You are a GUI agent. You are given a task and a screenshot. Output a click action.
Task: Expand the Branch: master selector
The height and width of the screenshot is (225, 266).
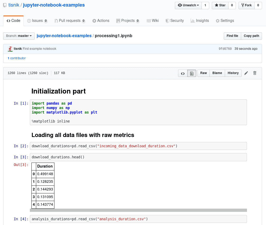pyautogui.click(x=19, y=36)
